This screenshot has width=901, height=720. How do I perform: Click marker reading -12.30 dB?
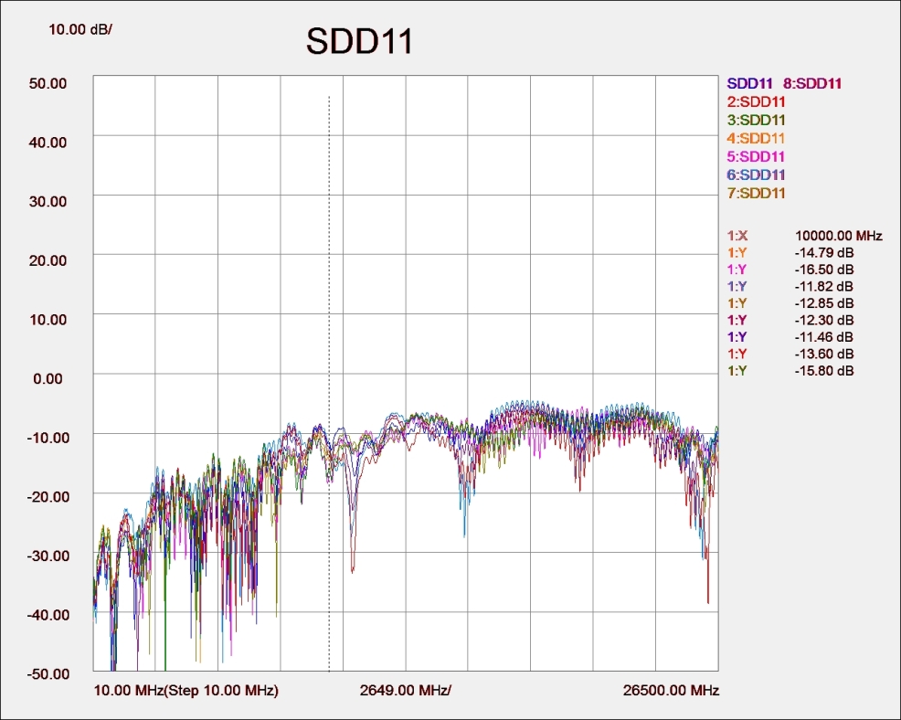pyautogui.click(x=824, y=320)
